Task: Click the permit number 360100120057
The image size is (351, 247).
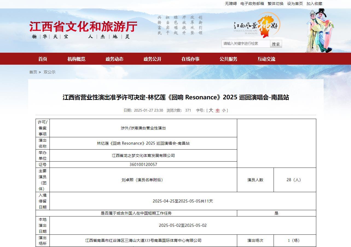Action: 143,165
